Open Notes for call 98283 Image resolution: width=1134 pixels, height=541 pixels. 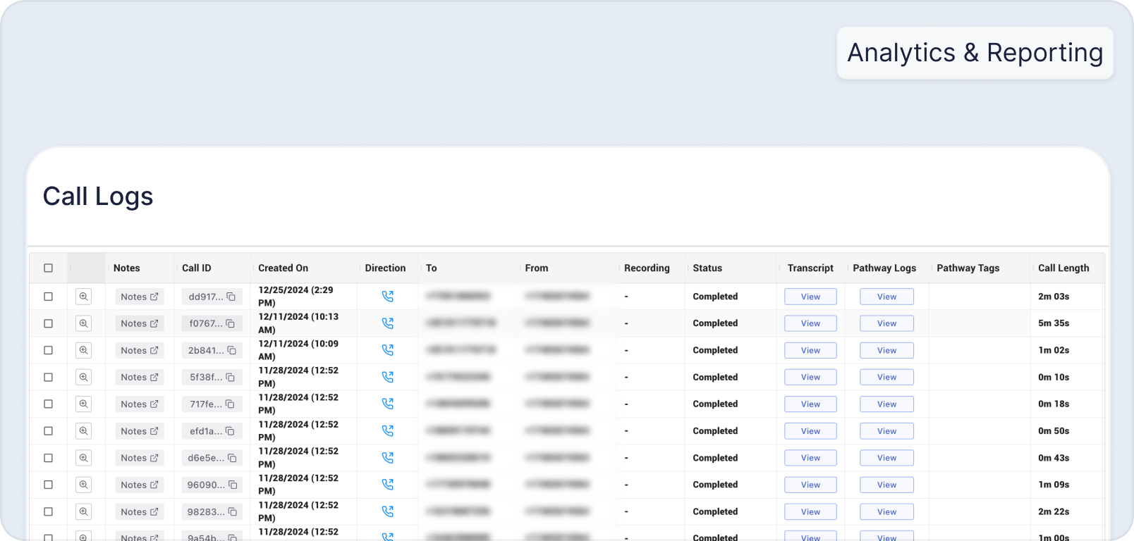click(140, 512)
